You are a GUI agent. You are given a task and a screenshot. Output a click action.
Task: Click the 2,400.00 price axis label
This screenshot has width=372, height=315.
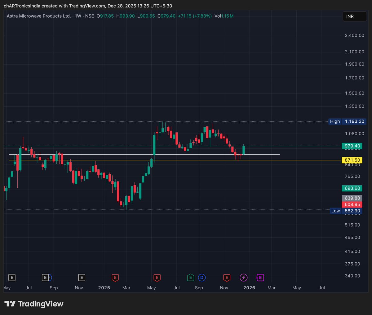click(x=355, y=35)
